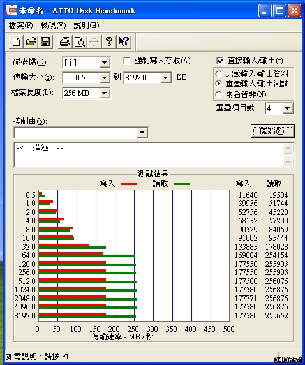The image size is (305, 365).
Task: Expand the 8192.0 transfer size dropdown
Action: [x=166, y=77]
